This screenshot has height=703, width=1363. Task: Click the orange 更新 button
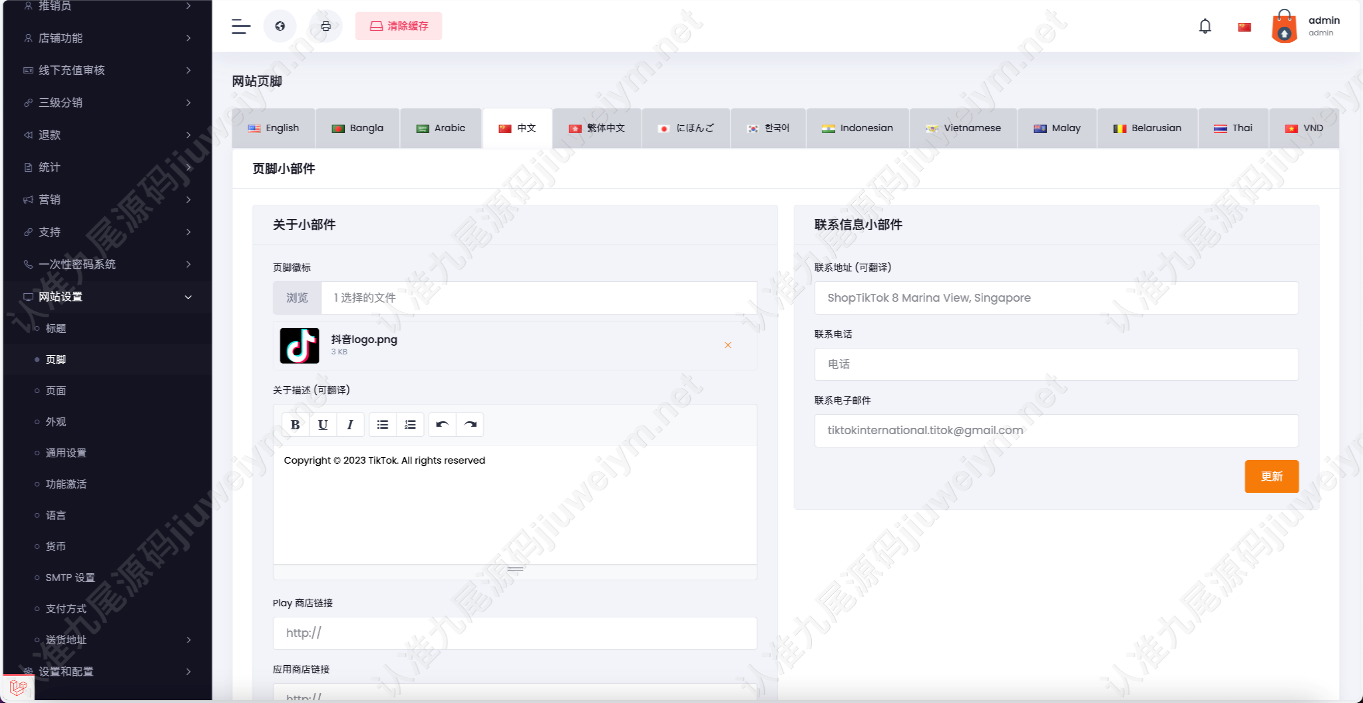pos(1272,477)
